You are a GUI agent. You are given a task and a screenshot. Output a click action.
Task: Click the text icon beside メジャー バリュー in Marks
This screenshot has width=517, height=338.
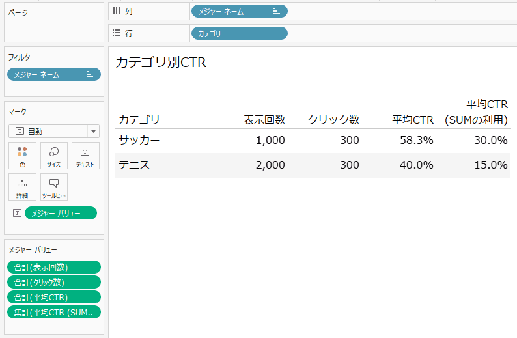click(17, 213)
